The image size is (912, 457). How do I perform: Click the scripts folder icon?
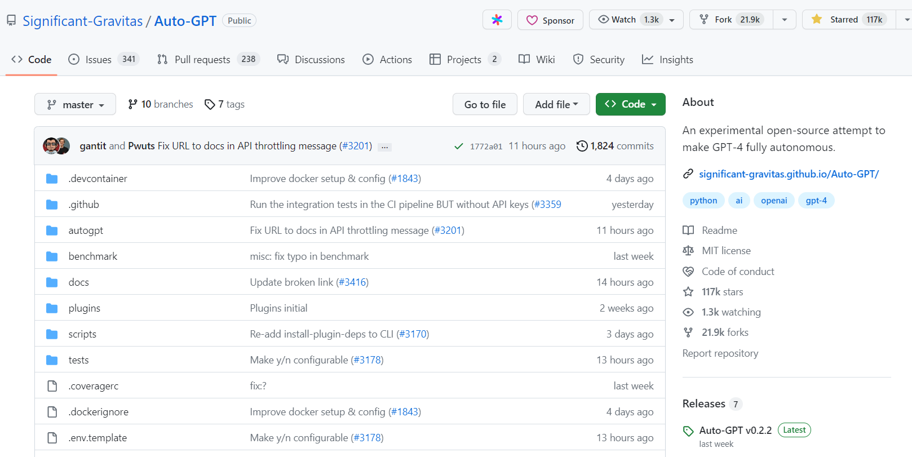tap(52, 334)
